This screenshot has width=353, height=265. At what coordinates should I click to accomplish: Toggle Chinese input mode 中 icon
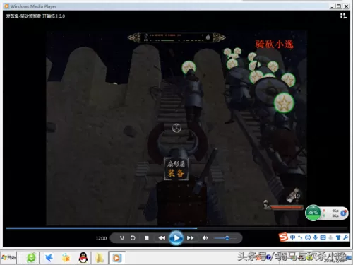293,237
